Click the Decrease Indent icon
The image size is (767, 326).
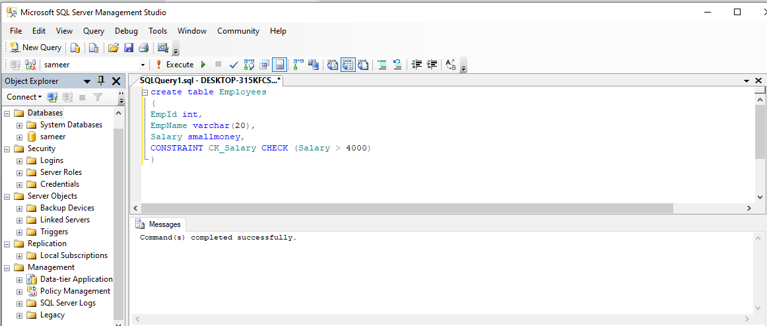click(417, 65)
